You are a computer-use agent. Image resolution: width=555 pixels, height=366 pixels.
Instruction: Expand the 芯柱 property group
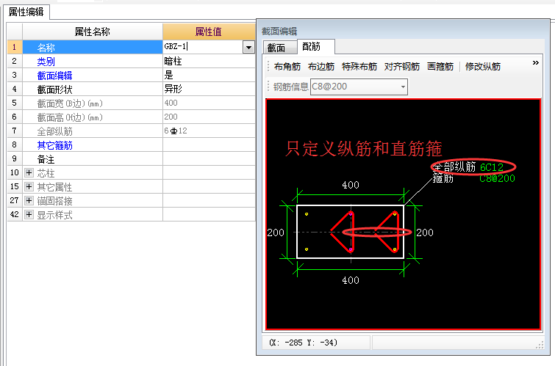[29, 173]
